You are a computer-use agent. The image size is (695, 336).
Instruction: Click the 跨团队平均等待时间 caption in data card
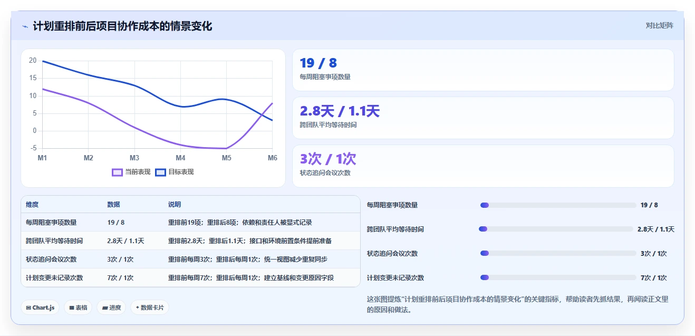(x=328, y=125)
